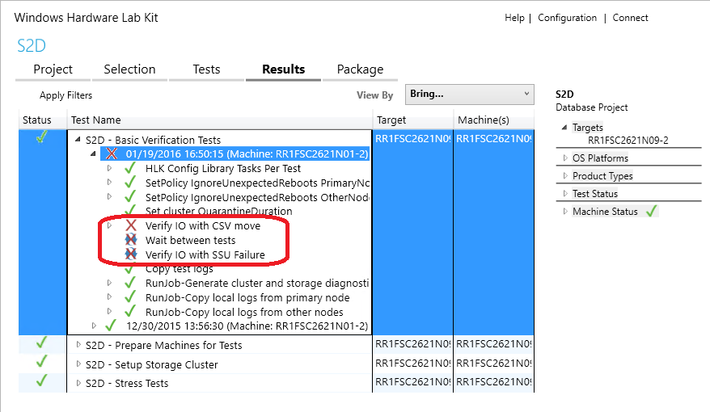The width and height of the screenshot is (710, 412).
Task: Expand S2D - Setup Storage Cluster
Action: tap(78, 364)
